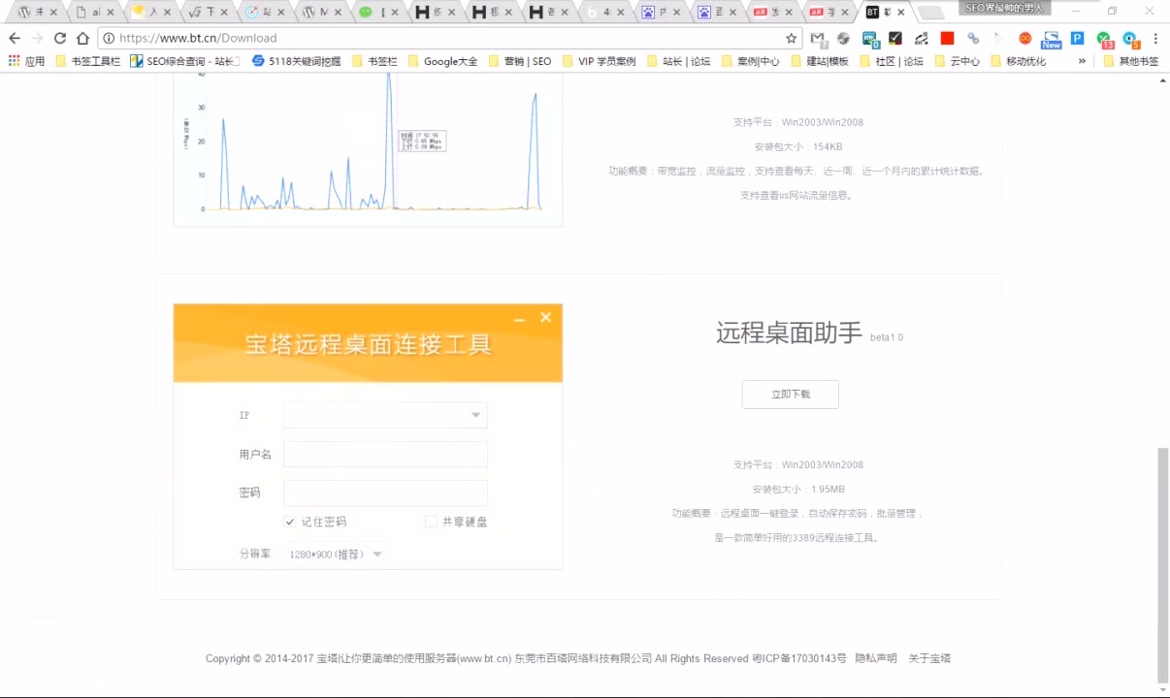Expand the Google大全 bookmark folder
The image size is (1170, 698).
[x=442, y=61]
